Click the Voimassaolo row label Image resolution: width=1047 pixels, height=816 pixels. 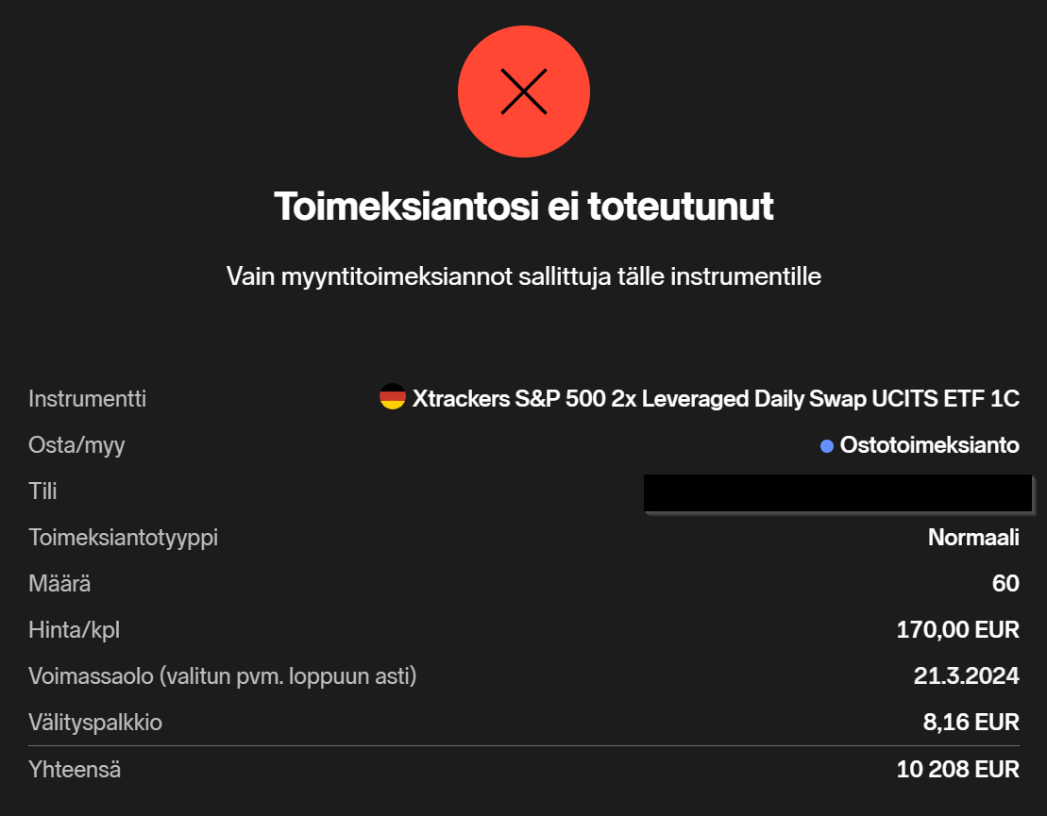point(222,676)
